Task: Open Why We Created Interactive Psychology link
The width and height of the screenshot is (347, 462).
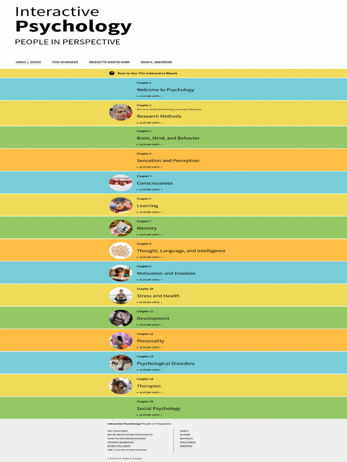Action: pos(130,435)
